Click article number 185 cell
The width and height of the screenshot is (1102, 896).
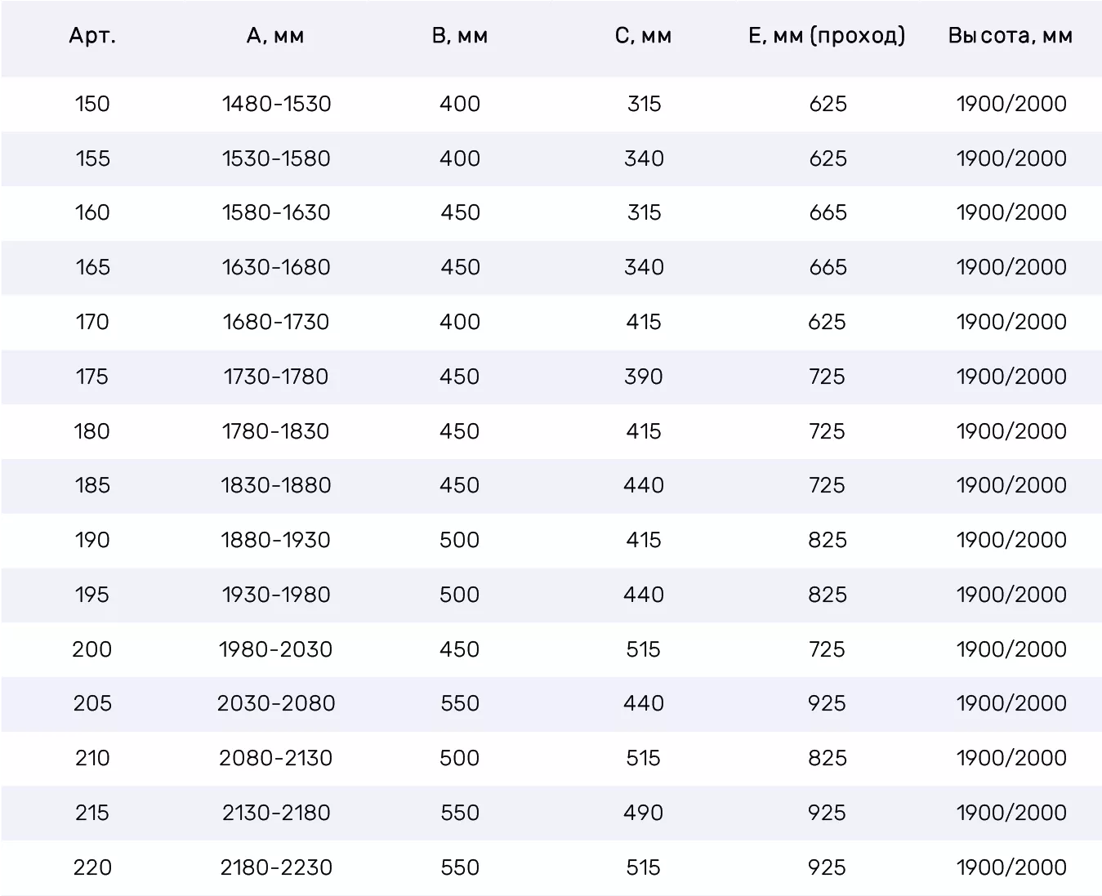pyautogui.click(x=92, y=485)
